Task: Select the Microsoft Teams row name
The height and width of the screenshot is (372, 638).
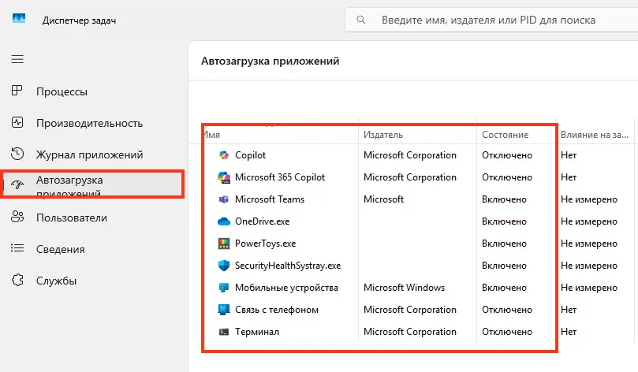Action: [270, 199]
